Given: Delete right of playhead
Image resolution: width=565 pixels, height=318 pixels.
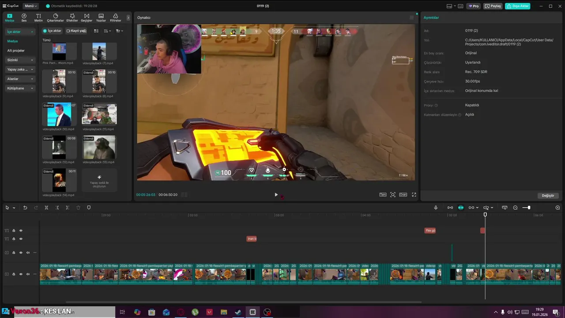Looking at the screenshot, I should [68, 208].
